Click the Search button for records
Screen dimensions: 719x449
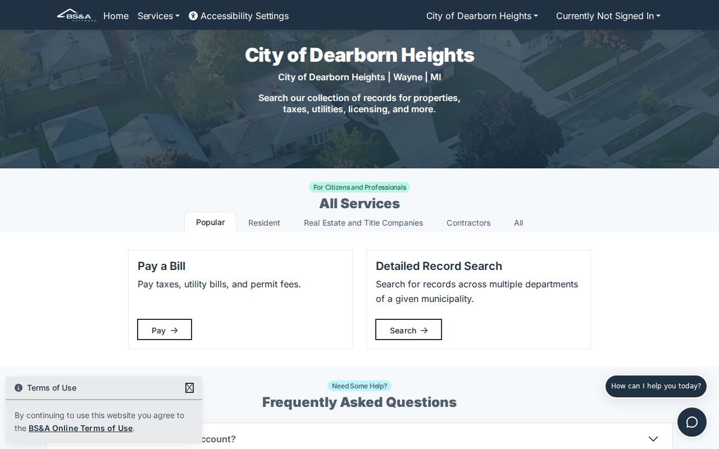pyautogui.click(x=408, y=330)
